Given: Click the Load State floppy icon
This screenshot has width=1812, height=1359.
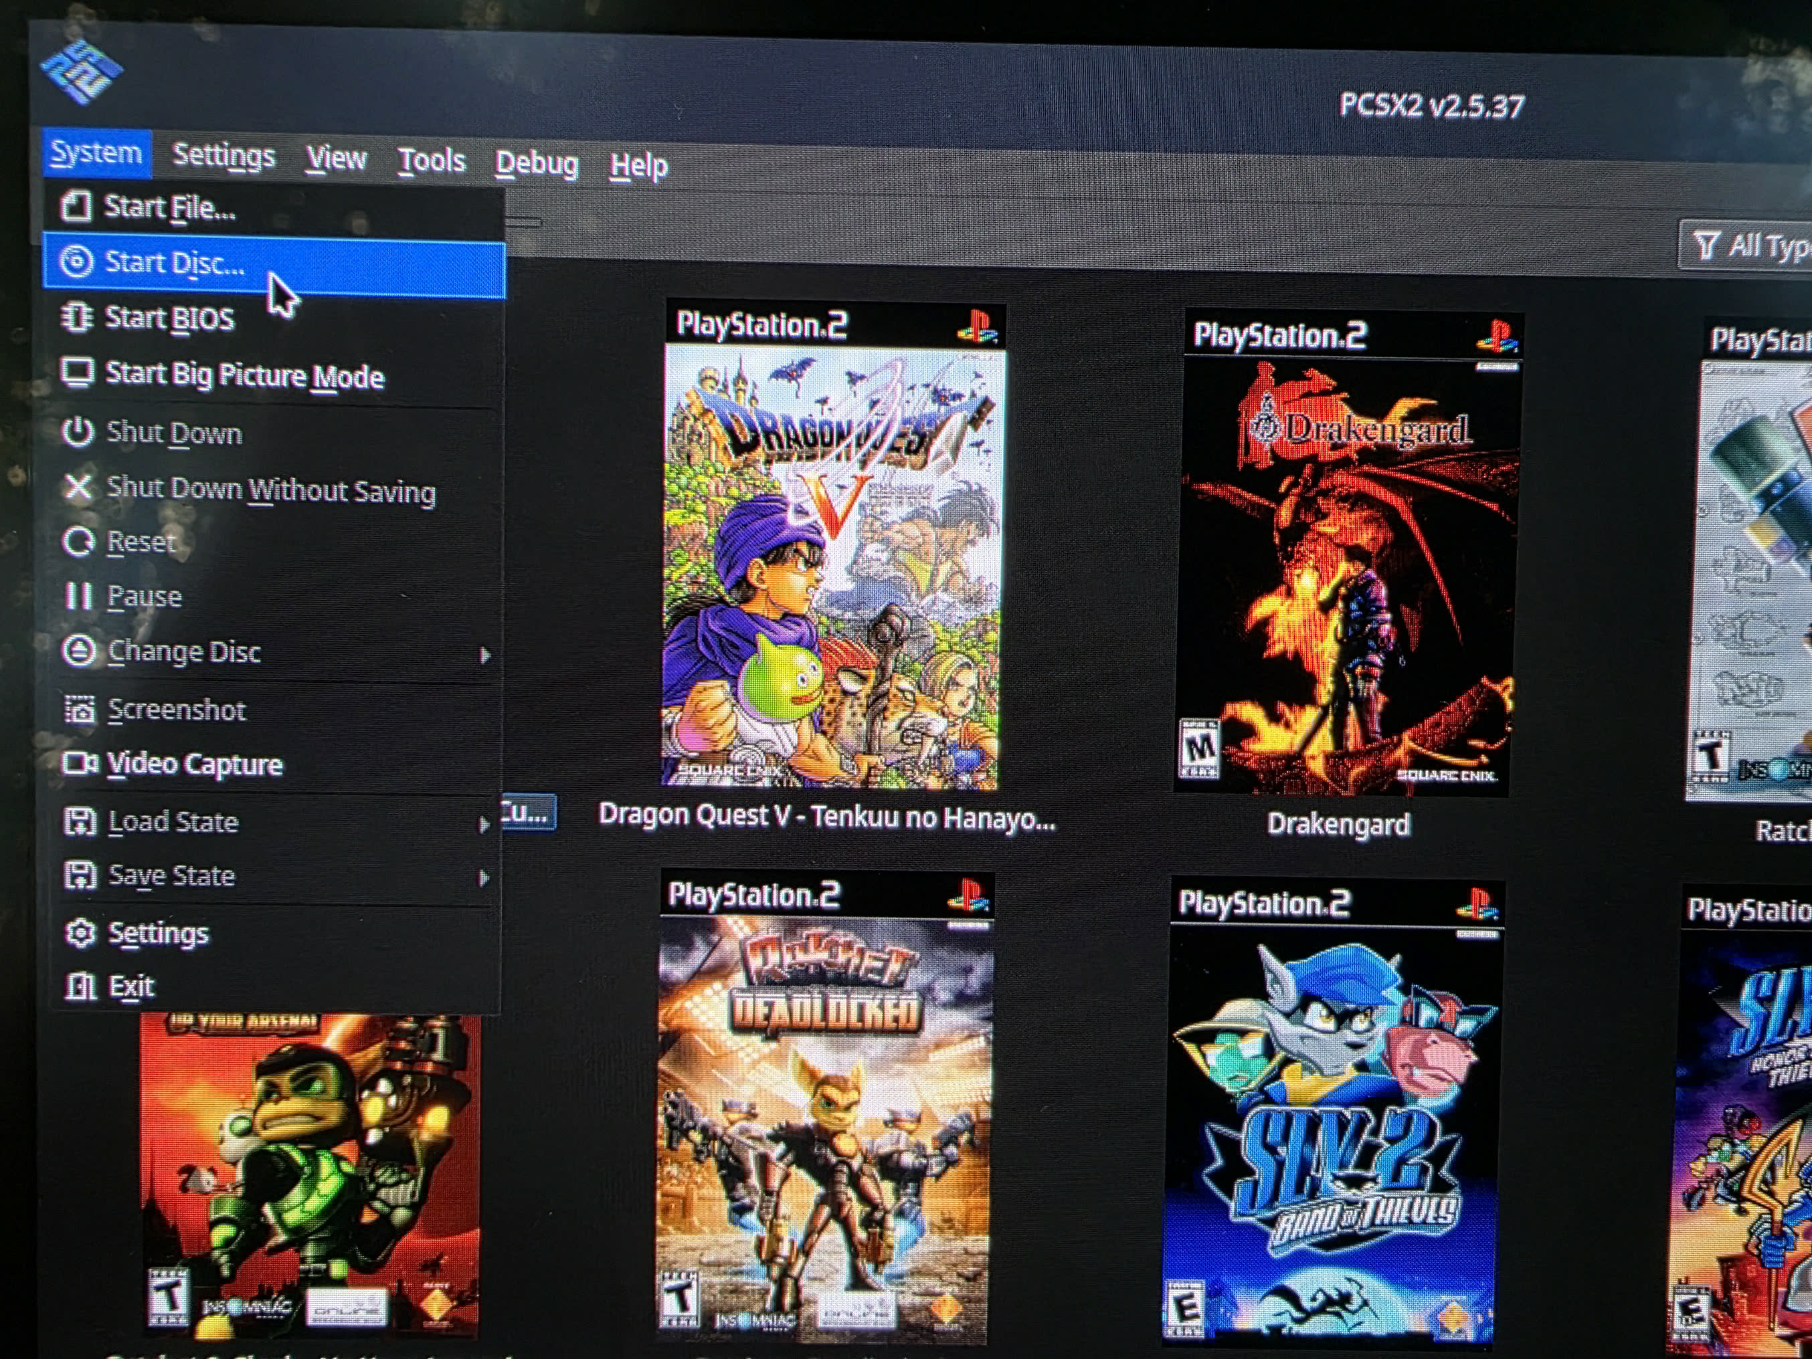Looking at the screenshot, I should [80, 821].
